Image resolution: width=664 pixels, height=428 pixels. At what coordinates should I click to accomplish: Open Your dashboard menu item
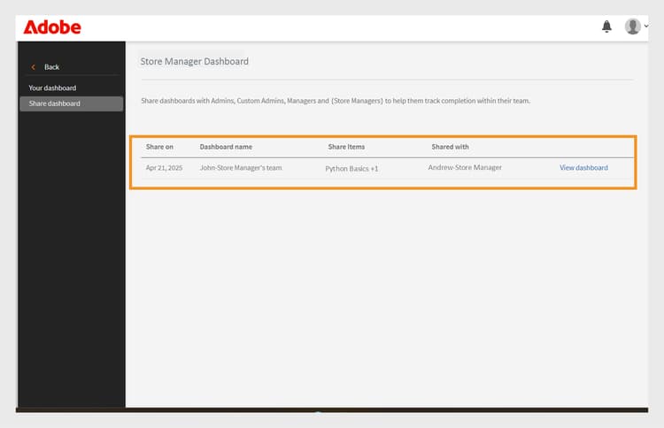click(52, 88)
